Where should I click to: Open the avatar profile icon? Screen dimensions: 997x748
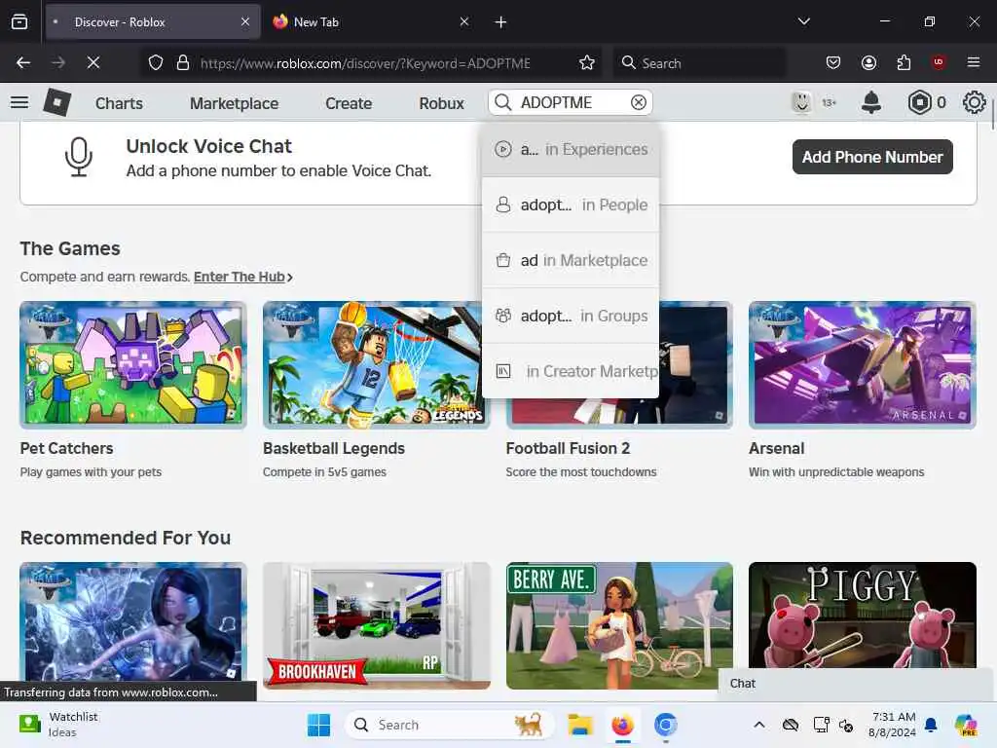801,102
